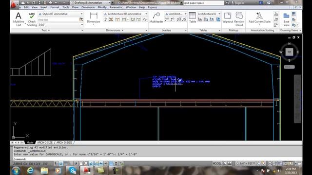
Task: Switch to the Model tab
Action: (x=30, y=142)
